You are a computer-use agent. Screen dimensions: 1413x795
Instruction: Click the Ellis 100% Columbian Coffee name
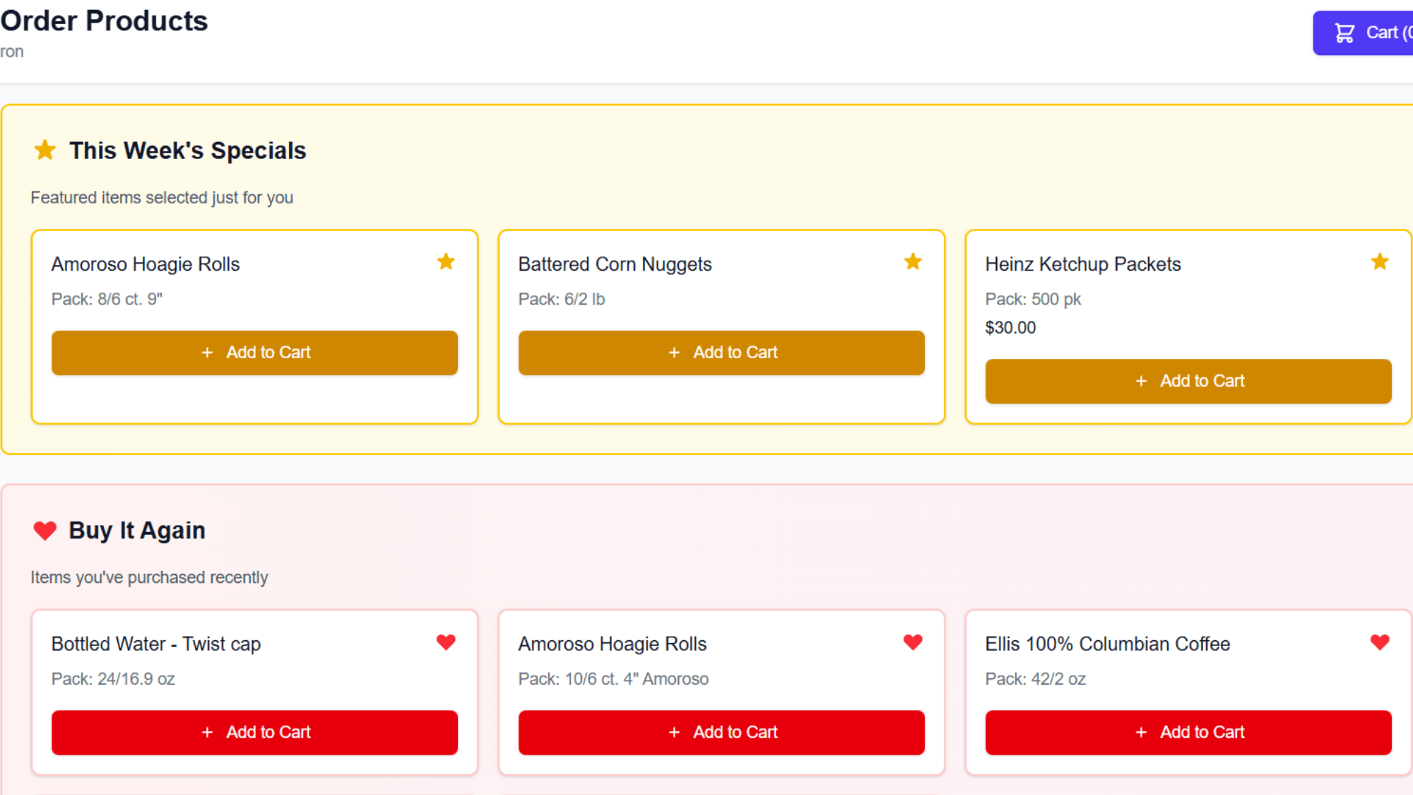[1108, 644]
